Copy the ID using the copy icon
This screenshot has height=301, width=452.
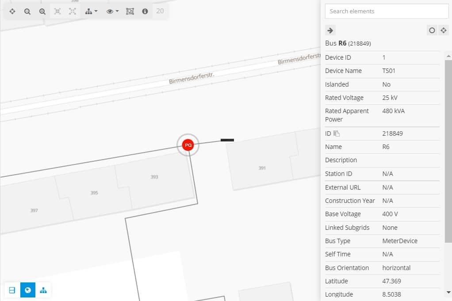point(337,133)
